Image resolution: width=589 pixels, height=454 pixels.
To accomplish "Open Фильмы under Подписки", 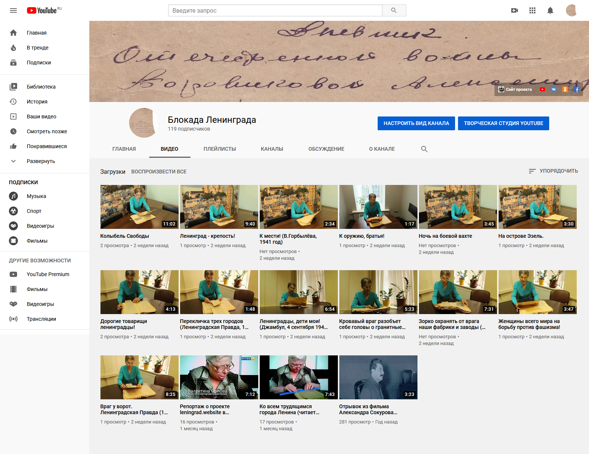I will (x=45, y=241).
